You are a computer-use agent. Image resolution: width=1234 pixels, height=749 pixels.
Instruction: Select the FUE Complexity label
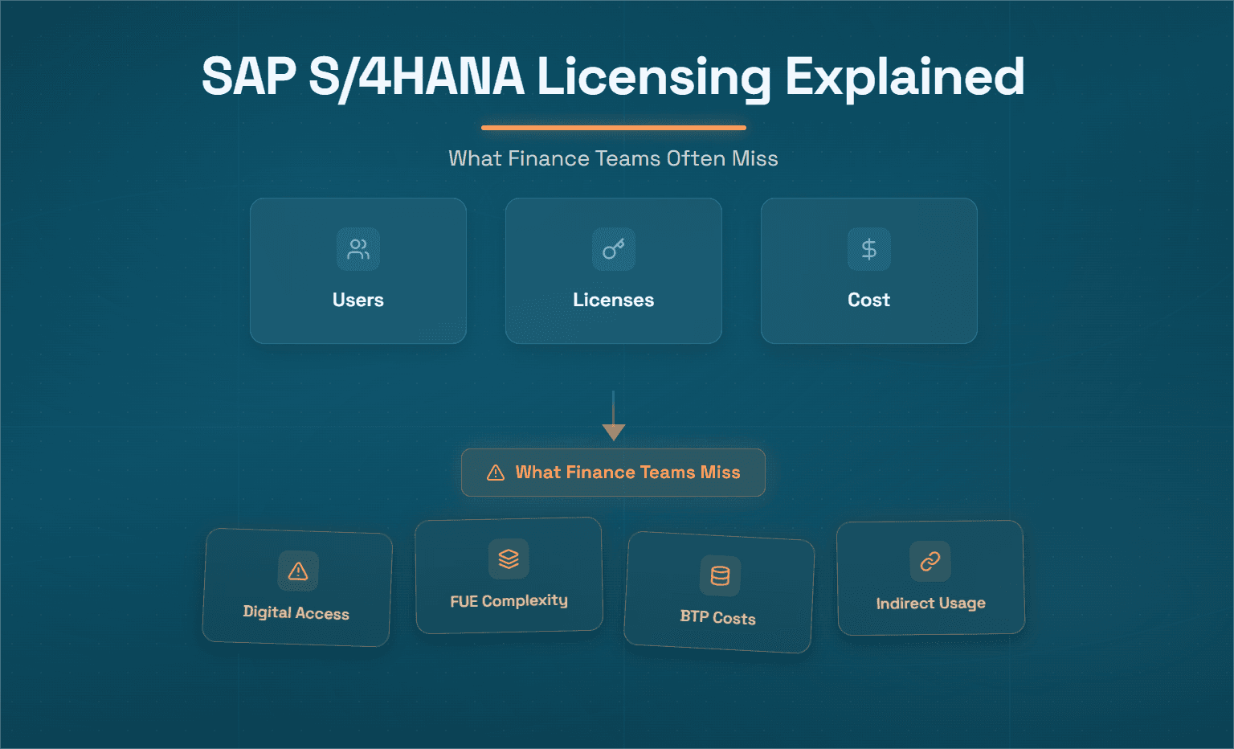tap(509, 601)
